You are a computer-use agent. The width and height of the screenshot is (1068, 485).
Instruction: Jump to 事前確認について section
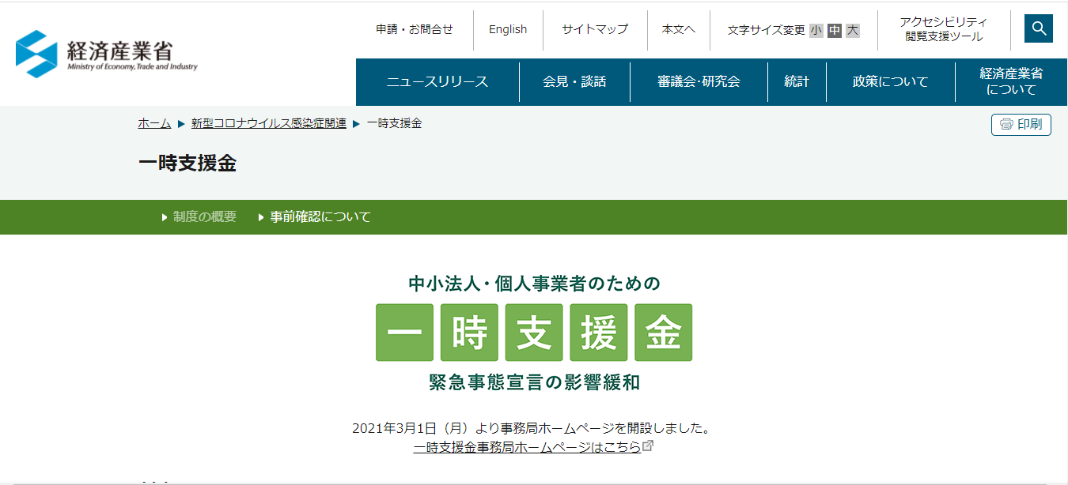tap(320, 216)
